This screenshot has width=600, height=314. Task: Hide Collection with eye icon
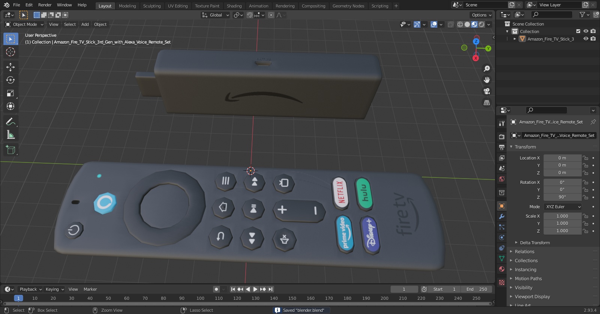tap(586, 31)
